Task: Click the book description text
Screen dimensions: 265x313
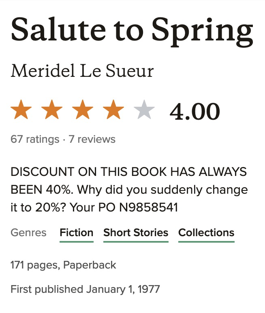Action: click(x=129, y=190)
